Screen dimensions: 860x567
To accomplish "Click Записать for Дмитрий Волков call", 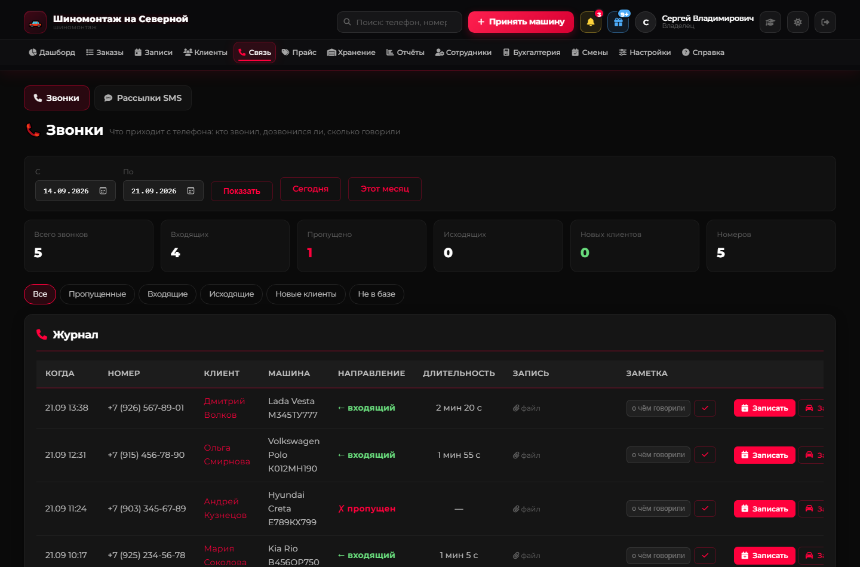I will click(x=764, y=408).
